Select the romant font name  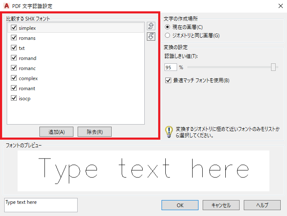pyautogui.click(x=27, y=88)
